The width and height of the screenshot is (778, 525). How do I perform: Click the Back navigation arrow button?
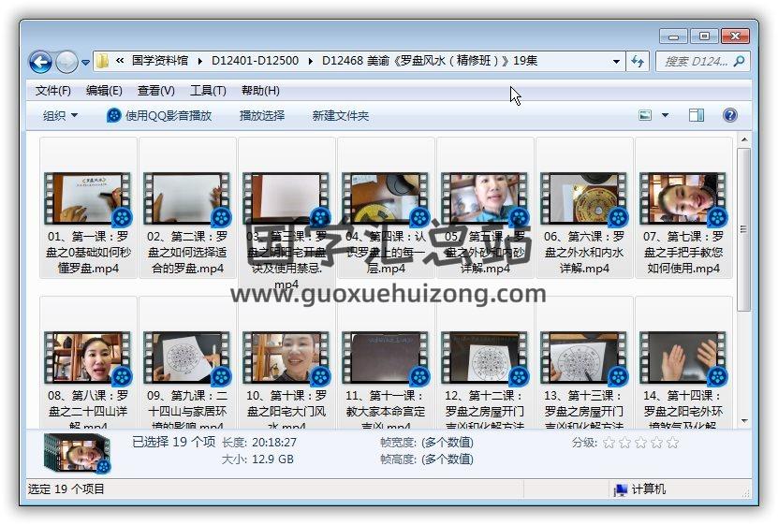coord(40,62)
